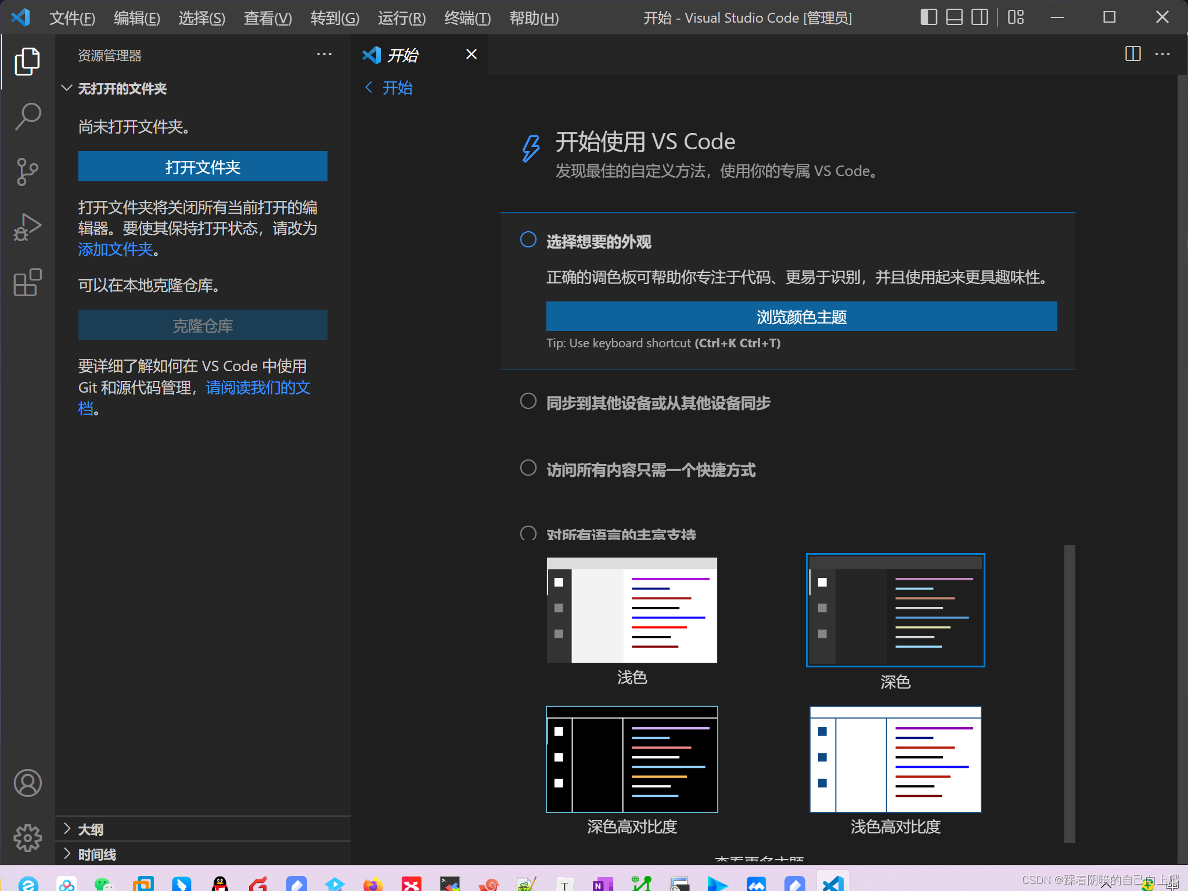Open the Run and Debug view
The height and width of the screenshot is (891, 1188).
click(27, 227)
